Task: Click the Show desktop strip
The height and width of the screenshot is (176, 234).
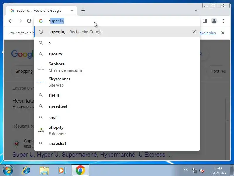Action: click(x=232, y=170)
